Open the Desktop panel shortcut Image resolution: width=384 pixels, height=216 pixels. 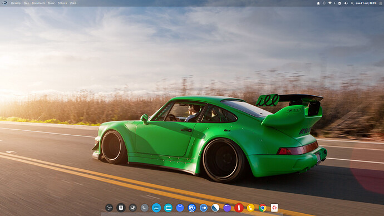click(x=16, y=3)
